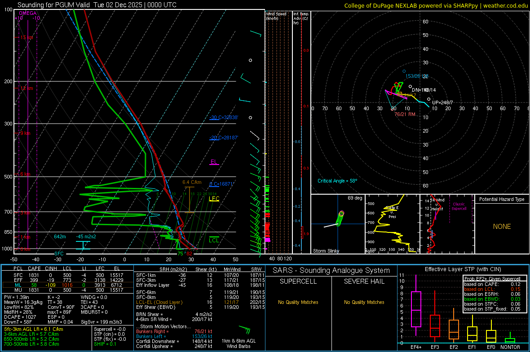Click the 'DCAPE = 1027' value
Image resolution: width=530 pixels, height=352 pixels.
(x=19, y=317)
